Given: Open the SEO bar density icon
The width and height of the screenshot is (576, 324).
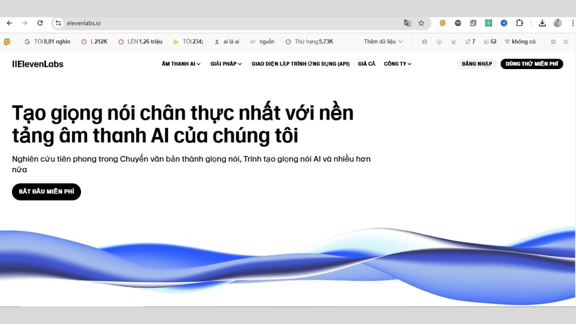Looking at the screenshot, I should [x=454, y=42].
